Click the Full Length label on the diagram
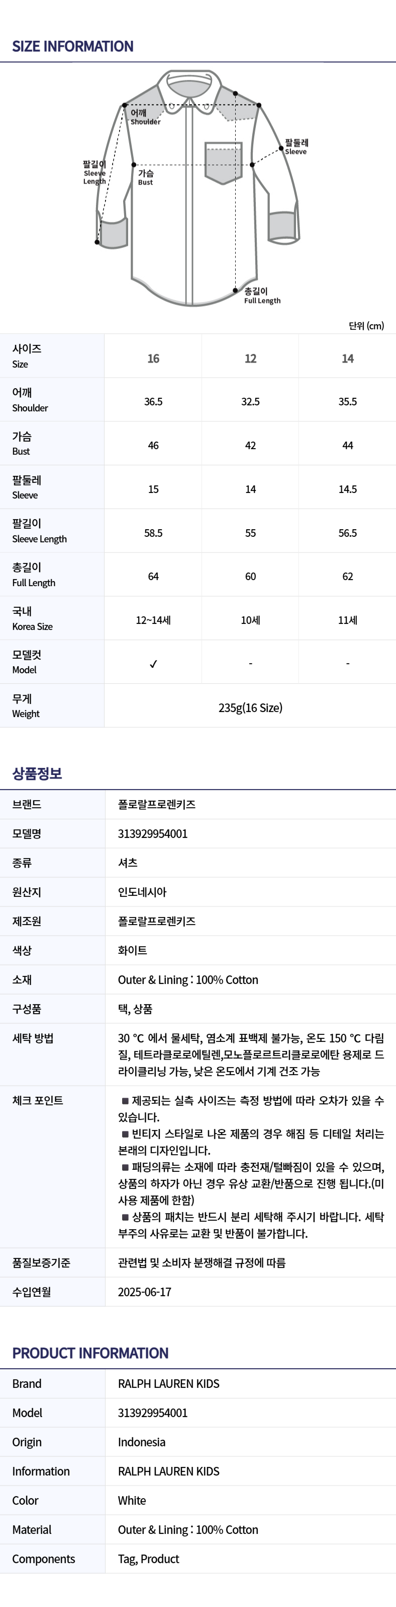Viewport: 396px width, 1607px height. 261,296
